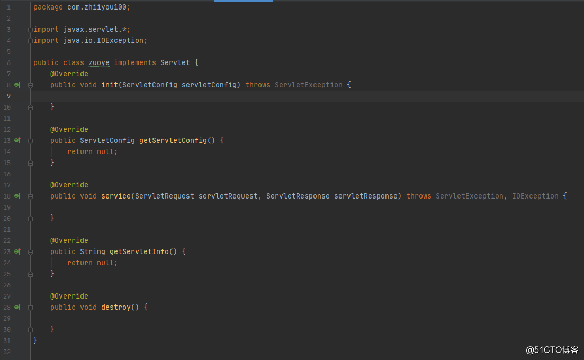
Task: Click line number 9 in the gutter
Action: coord(7,96)
